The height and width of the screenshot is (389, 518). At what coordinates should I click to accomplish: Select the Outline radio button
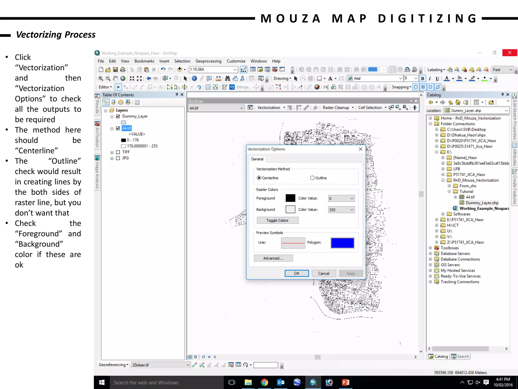312,178
